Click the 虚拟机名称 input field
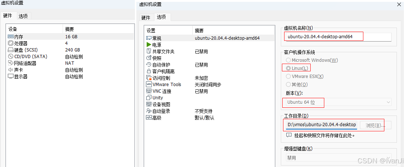405x167 pixels. click(x=338, y=36)
